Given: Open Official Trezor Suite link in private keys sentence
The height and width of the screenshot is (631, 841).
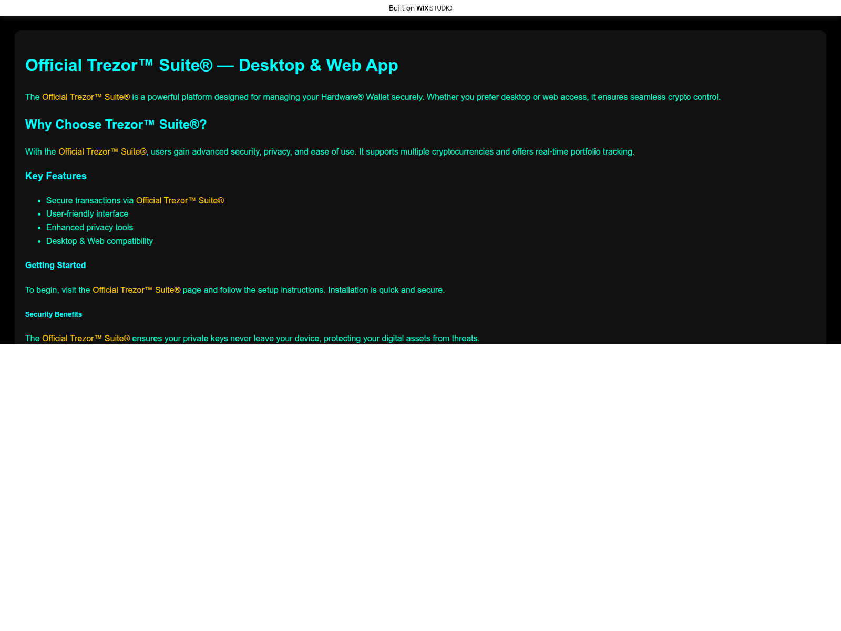Looking at the screenshot, I should click(x=86, y=339).
